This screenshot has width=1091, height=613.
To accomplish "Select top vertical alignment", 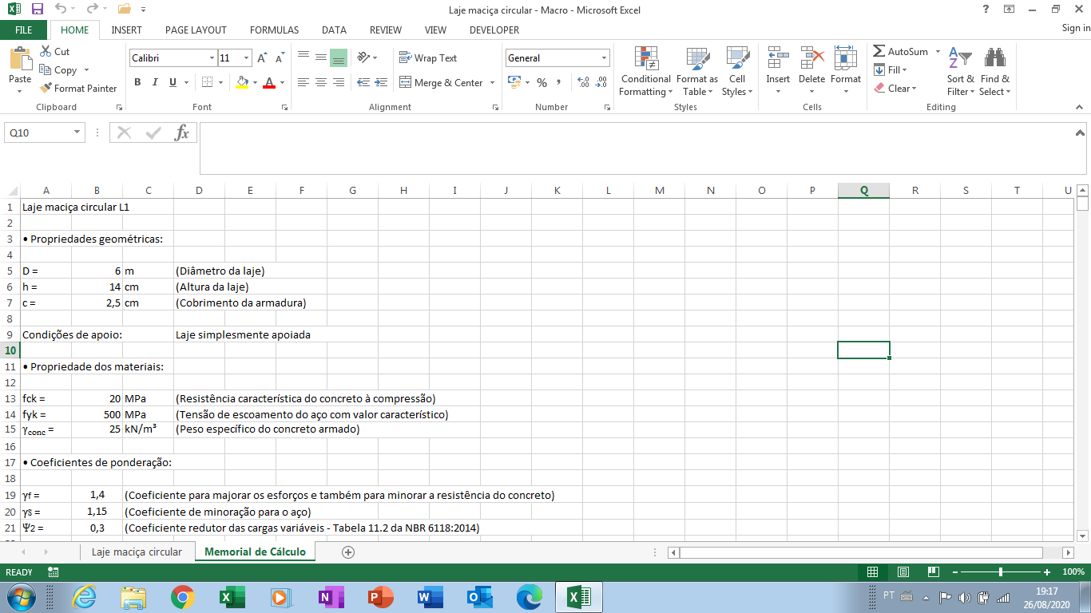I will point(303,57).
